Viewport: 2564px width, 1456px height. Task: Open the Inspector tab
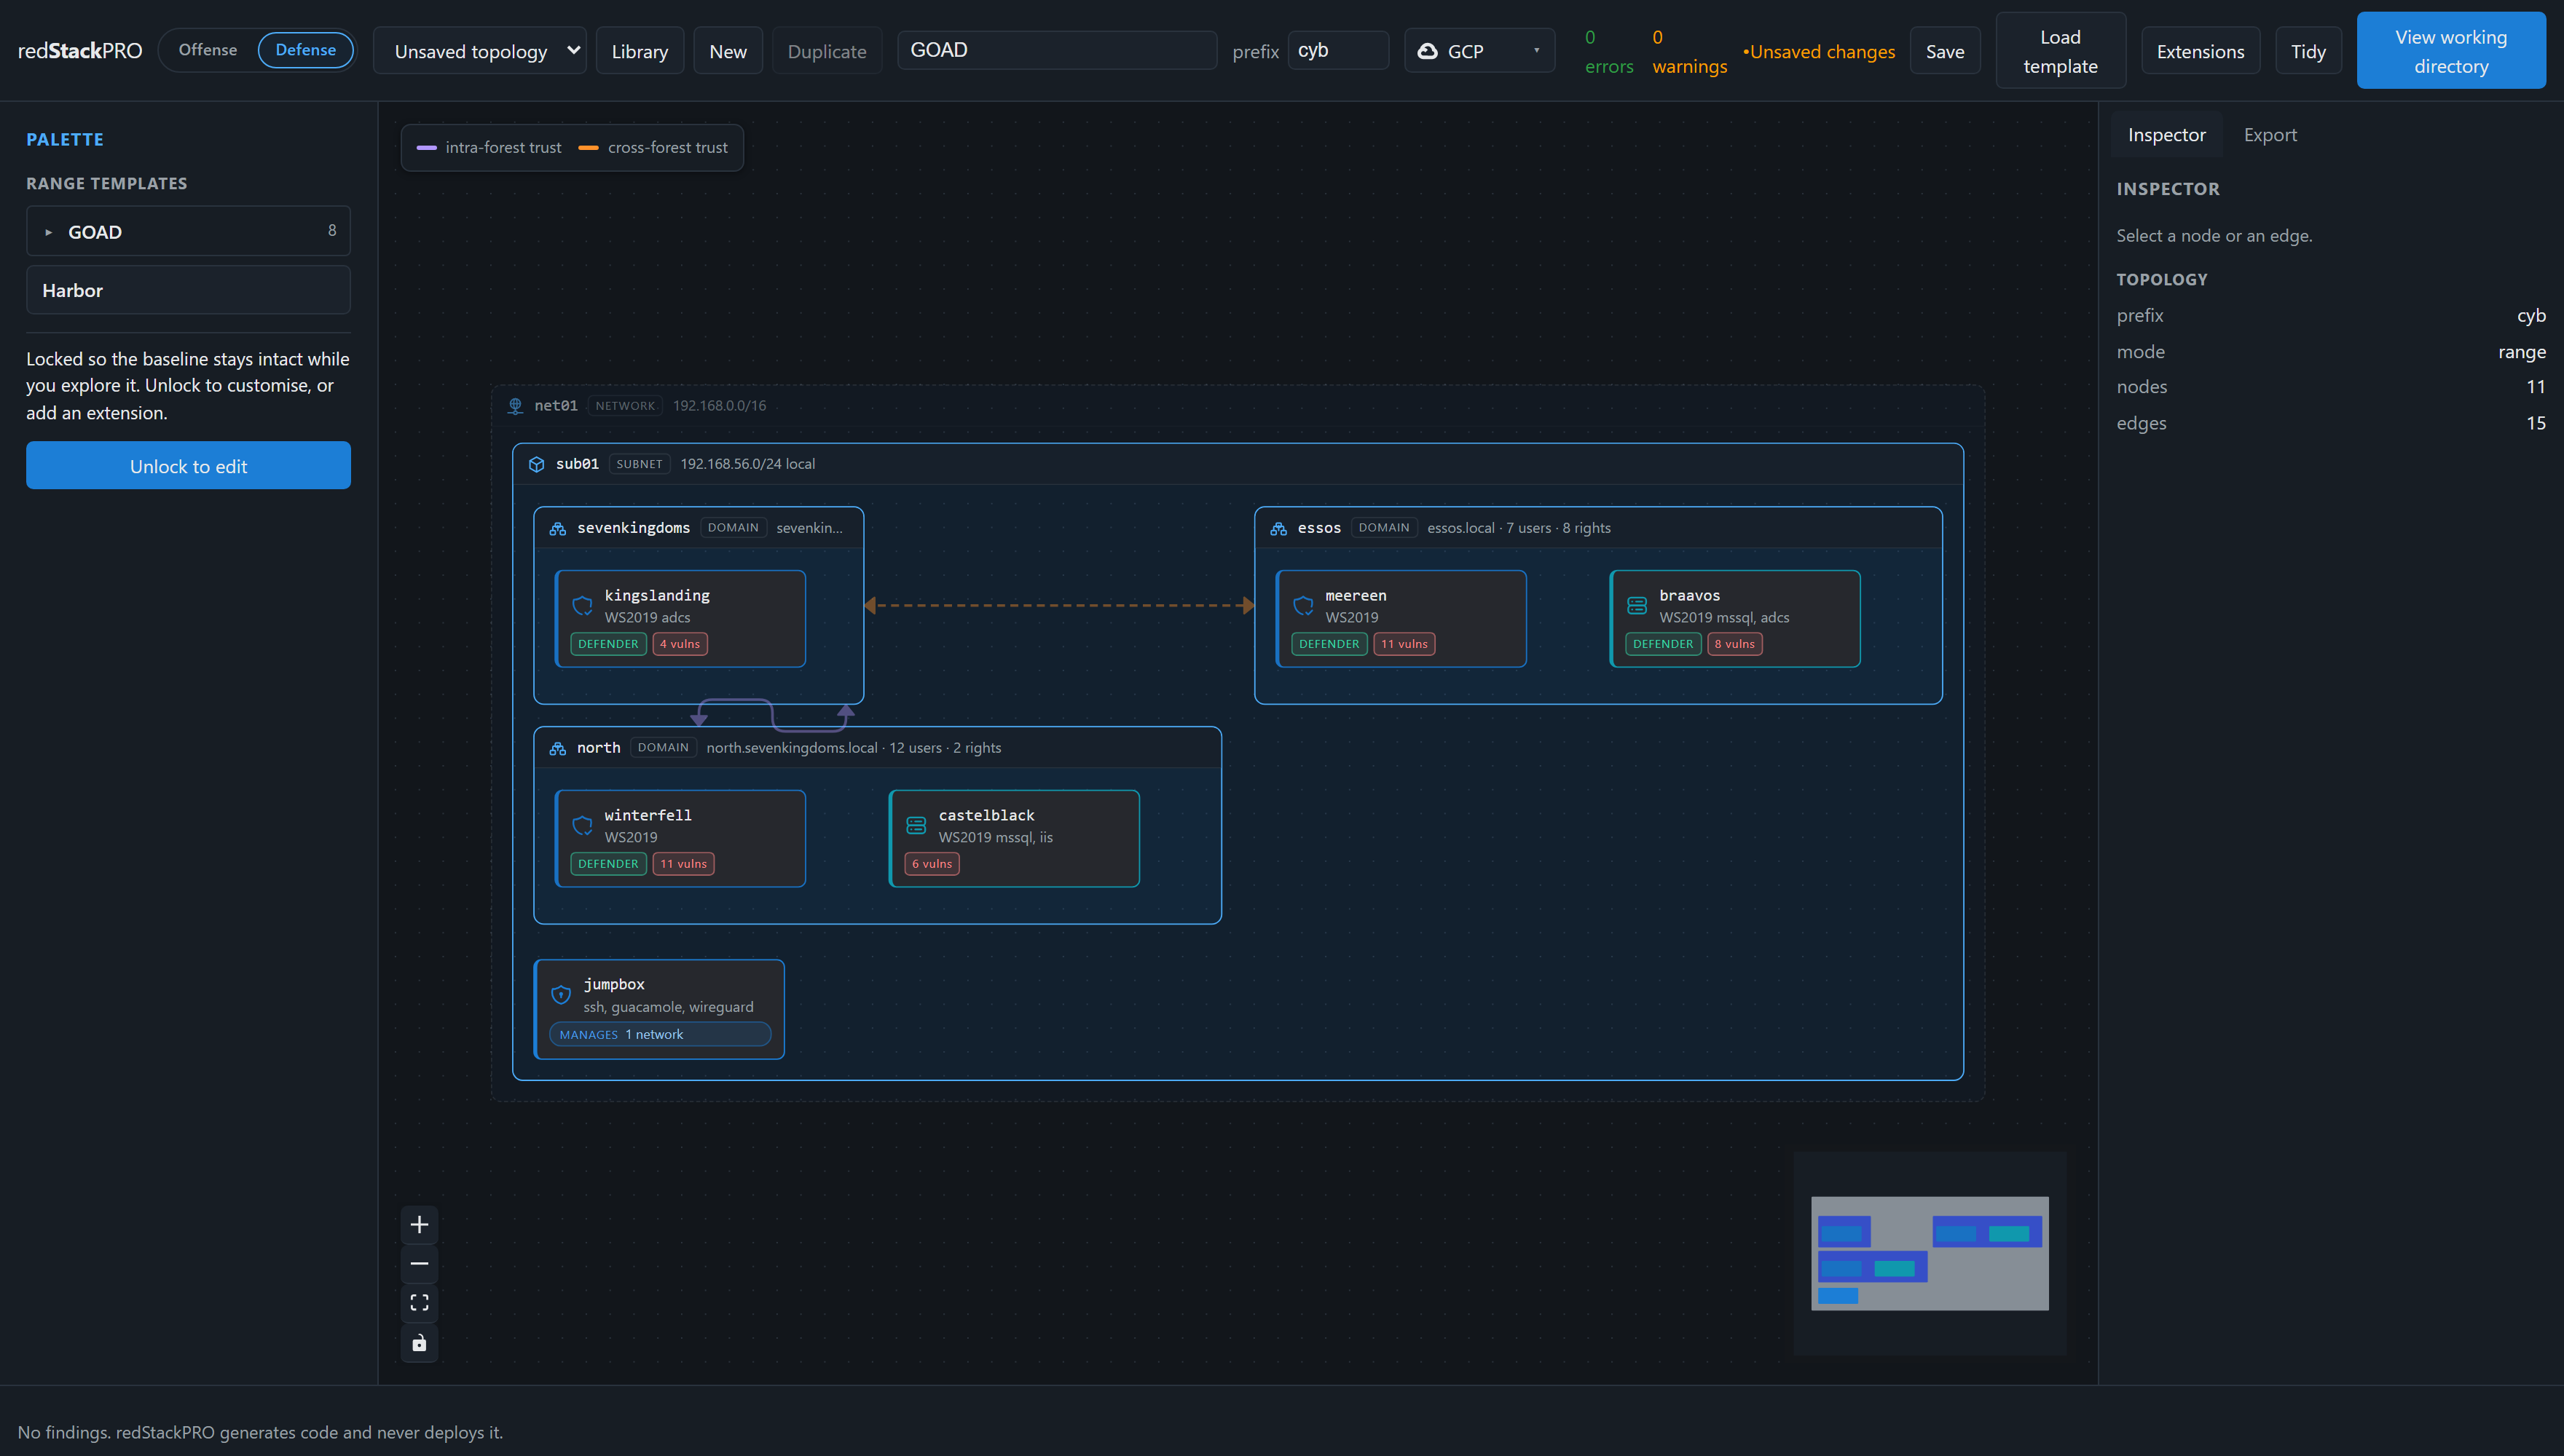[2166, 135]
